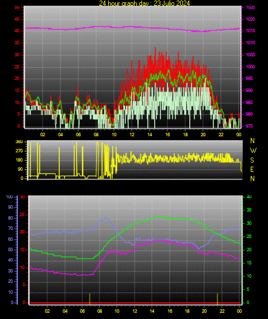This screenshot has height=319, width=268.
Task: Click the 02 hour label under bottom graph
Action: [47, 311]
